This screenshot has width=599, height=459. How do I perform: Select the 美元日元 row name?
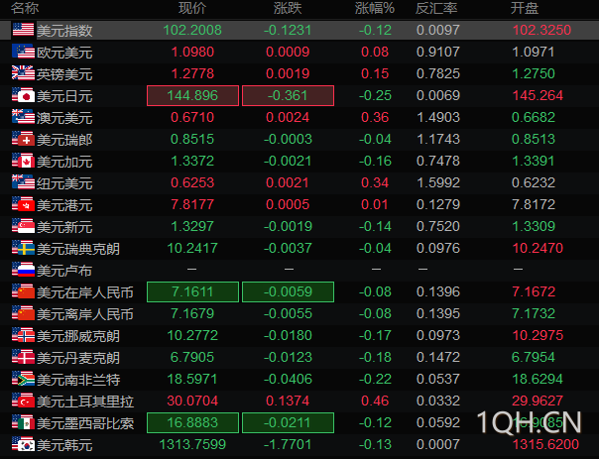[x=64, y=96]
